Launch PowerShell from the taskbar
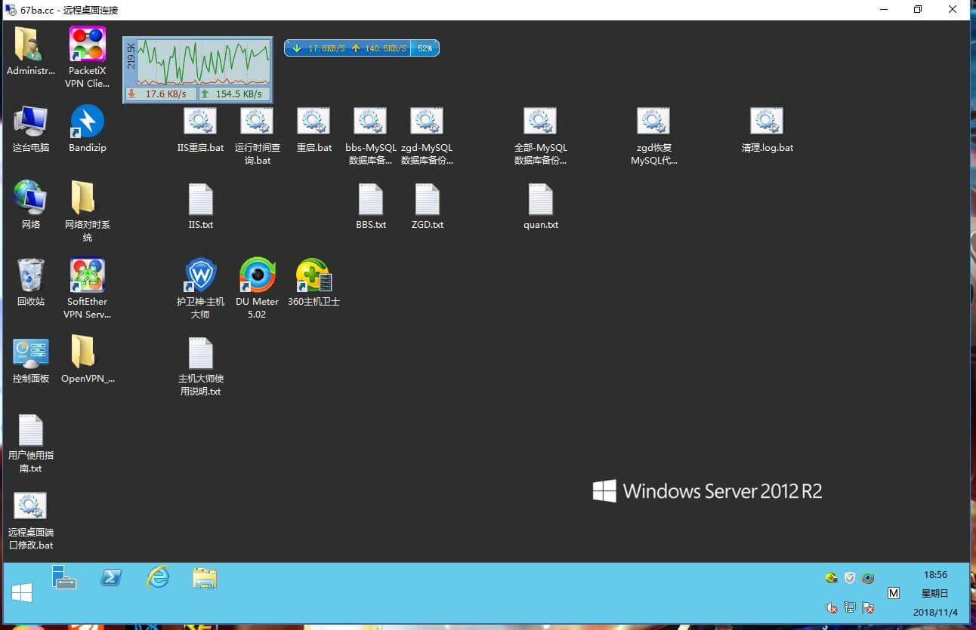The width and height of the screenshot is (976, 630). pyautogui.click(x=111, y=578)
